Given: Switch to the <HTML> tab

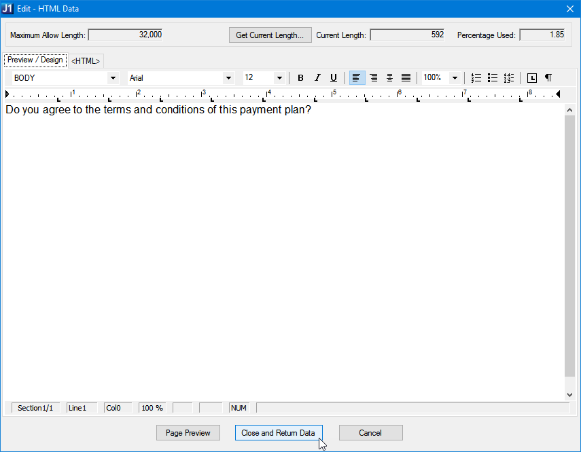Looking at the screenshot, I should click(x=86, y=61).
